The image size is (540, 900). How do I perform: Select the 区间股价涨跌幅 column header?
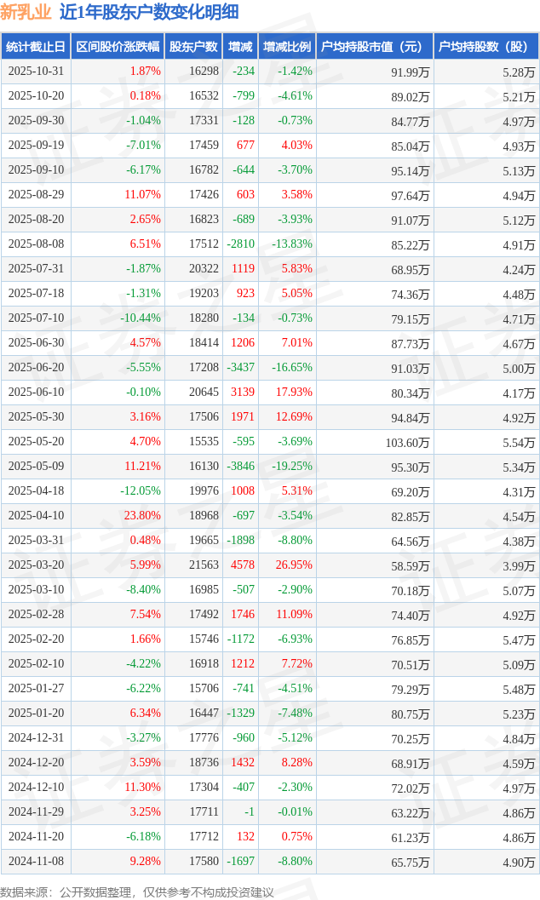pyautogui.click(x=118, y=47)
